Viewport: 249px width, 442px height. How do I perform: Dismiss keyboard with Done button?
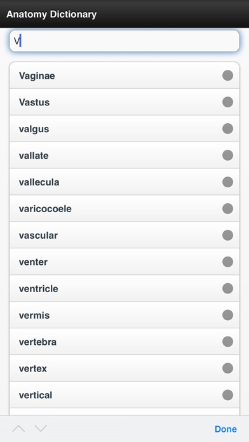click(225, 429)
